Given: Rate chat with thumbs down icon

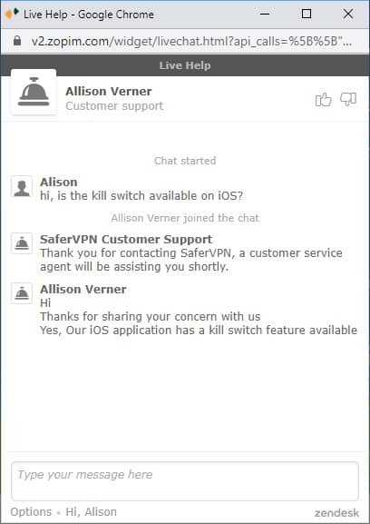Looking at the screenshot, I should tap(348, 99).
